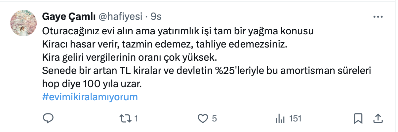
Task: Click the like count of 5
Action: pyautogui.click(x=214, y=119)
